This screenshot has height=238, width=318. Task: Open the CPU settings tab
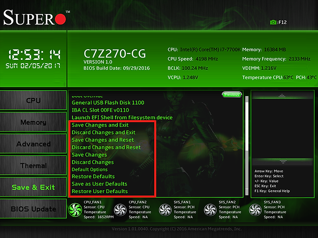(x=33, y=100)
